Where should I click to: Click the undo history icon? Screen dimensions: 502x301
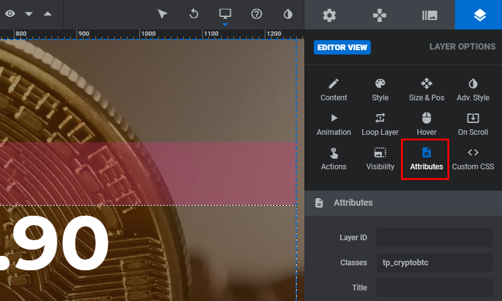(194, 14)
